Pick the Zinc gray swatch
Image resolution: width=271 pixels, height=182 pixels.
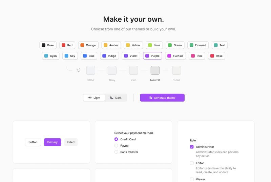133,70
